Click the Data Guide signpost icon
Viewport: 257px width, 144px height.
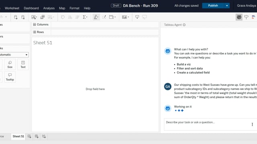click(246, 17)
